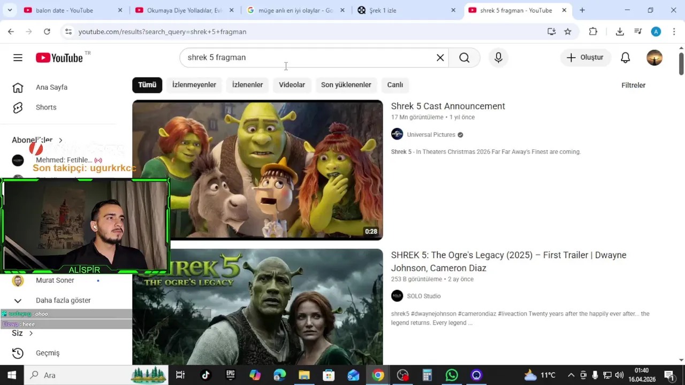The image size is (685, 385).
Task: Open the Windows Start menu
Action: pos(12,375)
